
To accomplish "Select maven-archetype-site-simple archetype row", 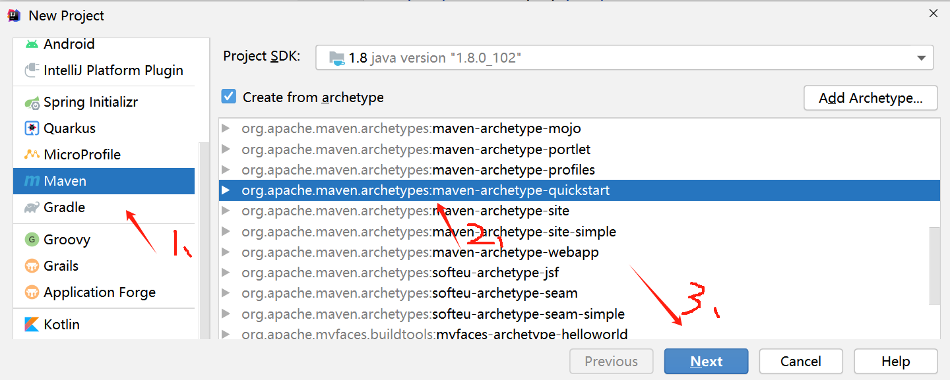I will point(580,232).
